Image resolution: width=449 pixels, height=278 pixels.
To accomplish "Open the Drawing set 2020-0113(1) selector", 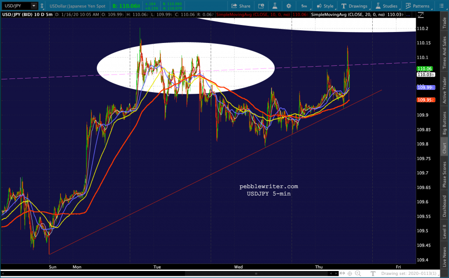I will 409,274.
